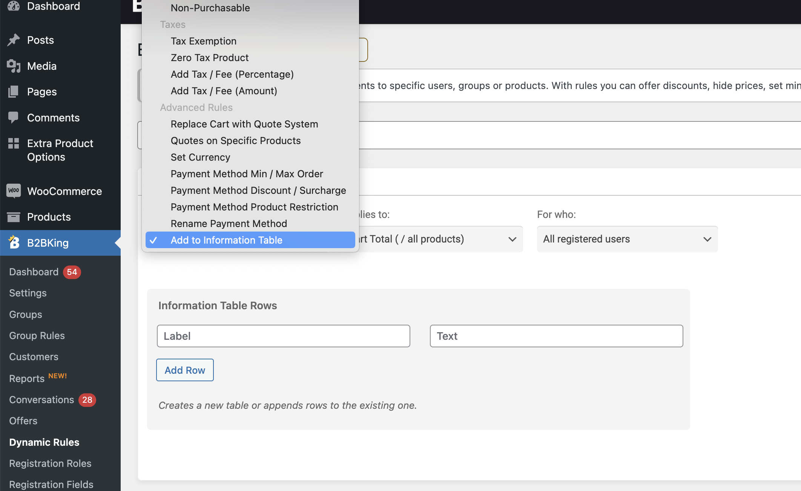Open B2BKing Dashboard submenu with 54 badge
801x491 pixels.
pyautogui.click(x=45, y=272)
